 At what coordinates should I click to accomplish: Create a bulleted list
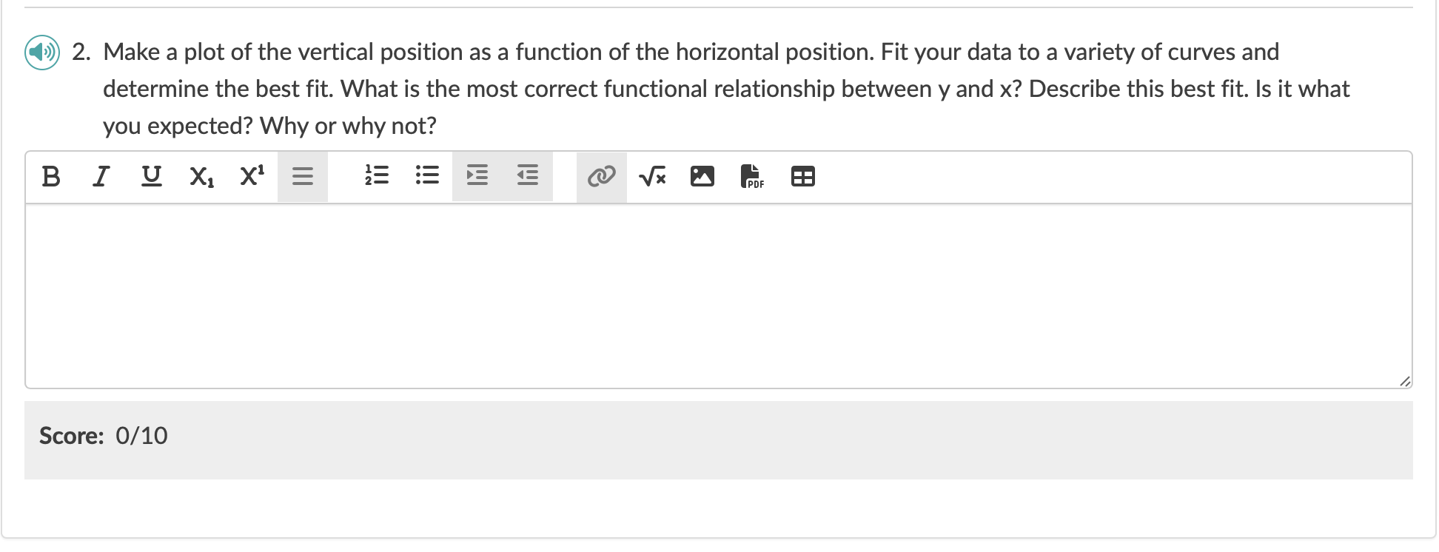[x=427, y=176]
